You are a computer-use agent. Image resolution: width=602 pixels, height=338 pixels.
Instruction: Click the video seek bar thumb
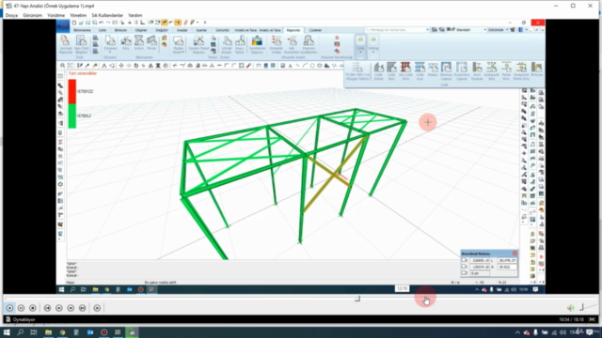coord(357,299)
